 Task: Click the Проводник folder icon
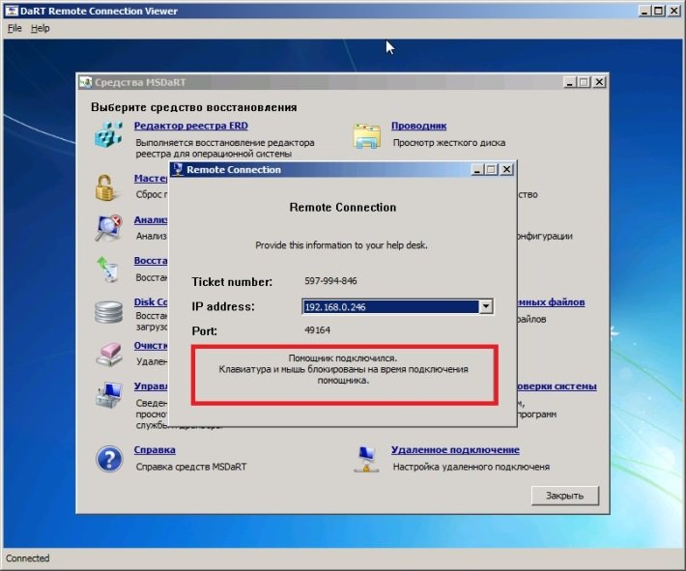click(366, 135)
